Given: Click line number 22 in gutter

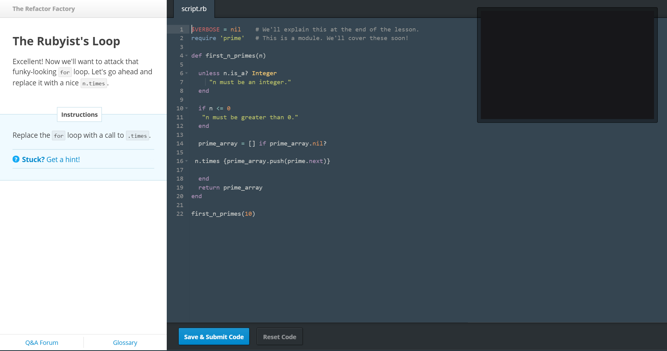Looking at the screenshot, I should (x=180, y=214).
